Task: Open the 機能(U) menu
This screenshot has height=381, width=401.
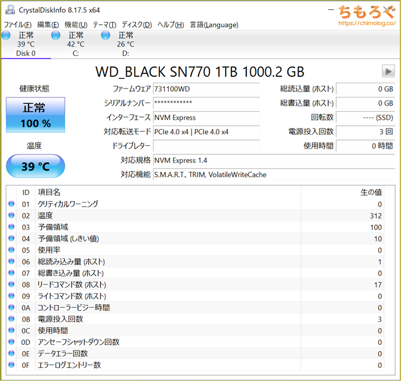Action: [76, 25]
